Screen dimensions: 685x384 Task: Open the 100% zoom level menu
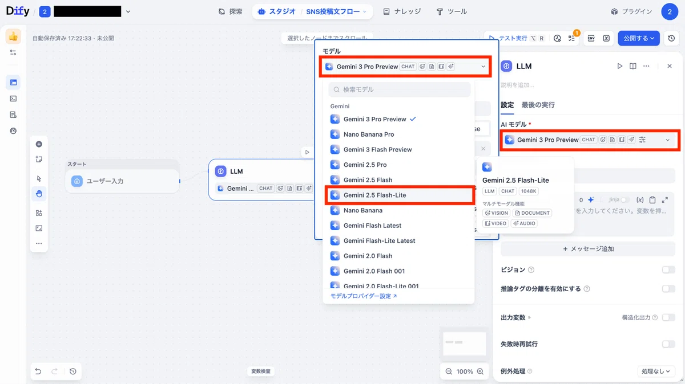click(x=465, y=371)
